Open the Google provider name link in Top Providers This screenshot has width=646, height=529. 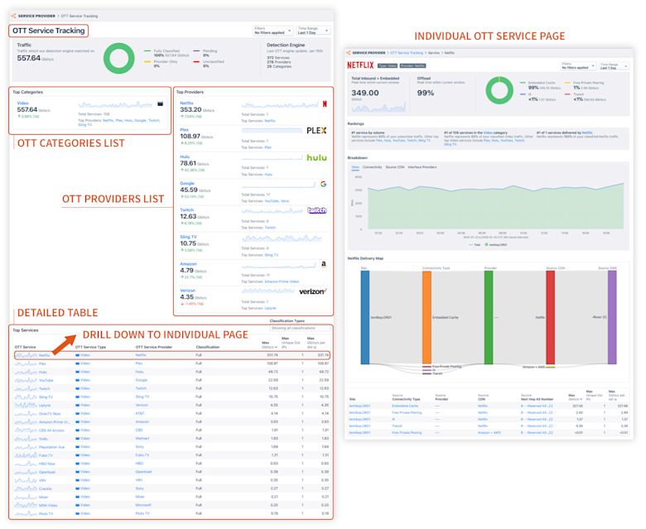point(187,183)
